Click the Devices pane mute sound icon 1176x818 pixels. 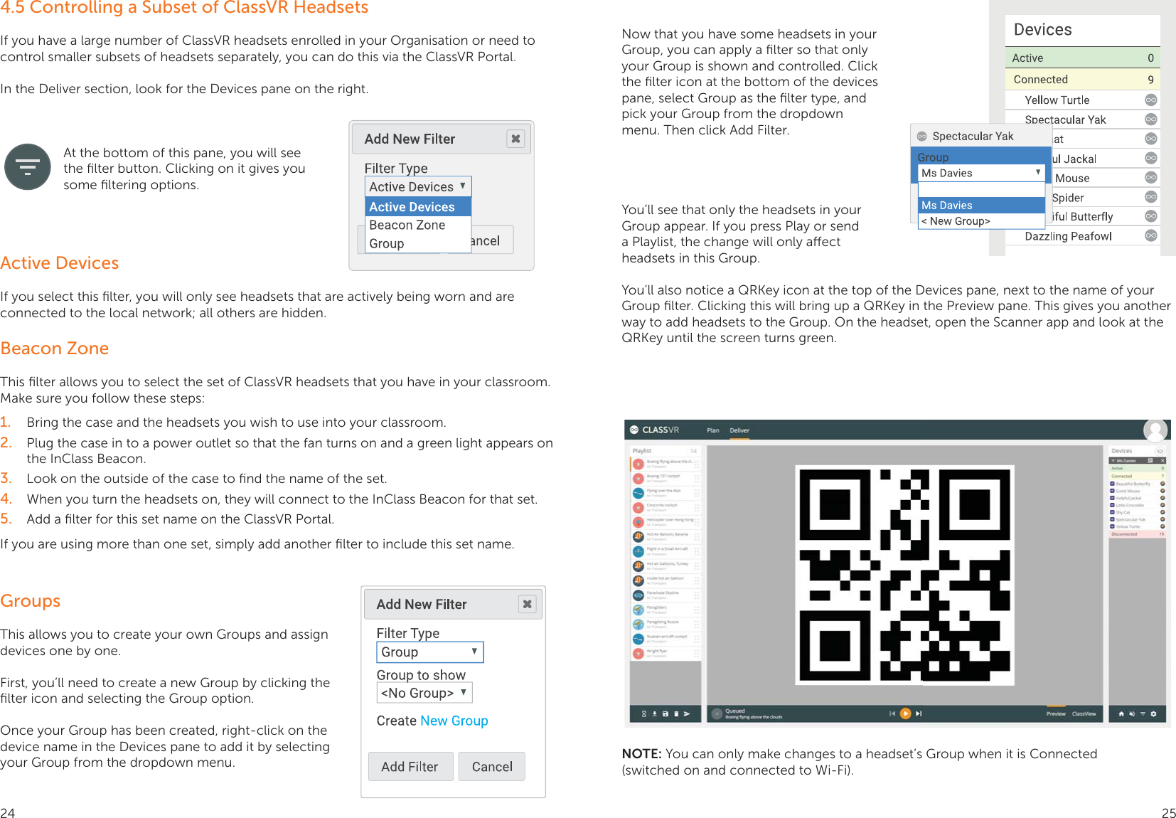[1133, 713]
